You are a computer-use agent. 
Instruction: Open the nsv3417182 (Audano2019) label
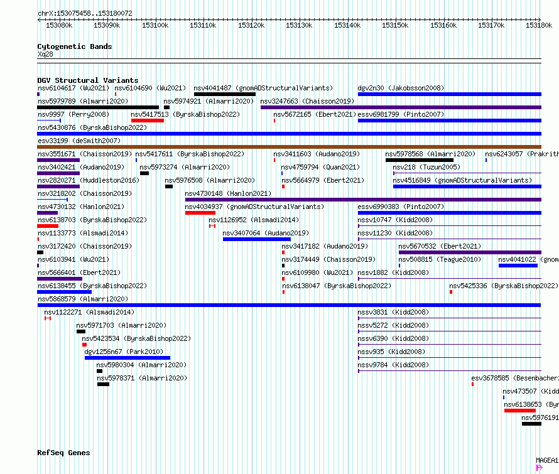(325, 246)
